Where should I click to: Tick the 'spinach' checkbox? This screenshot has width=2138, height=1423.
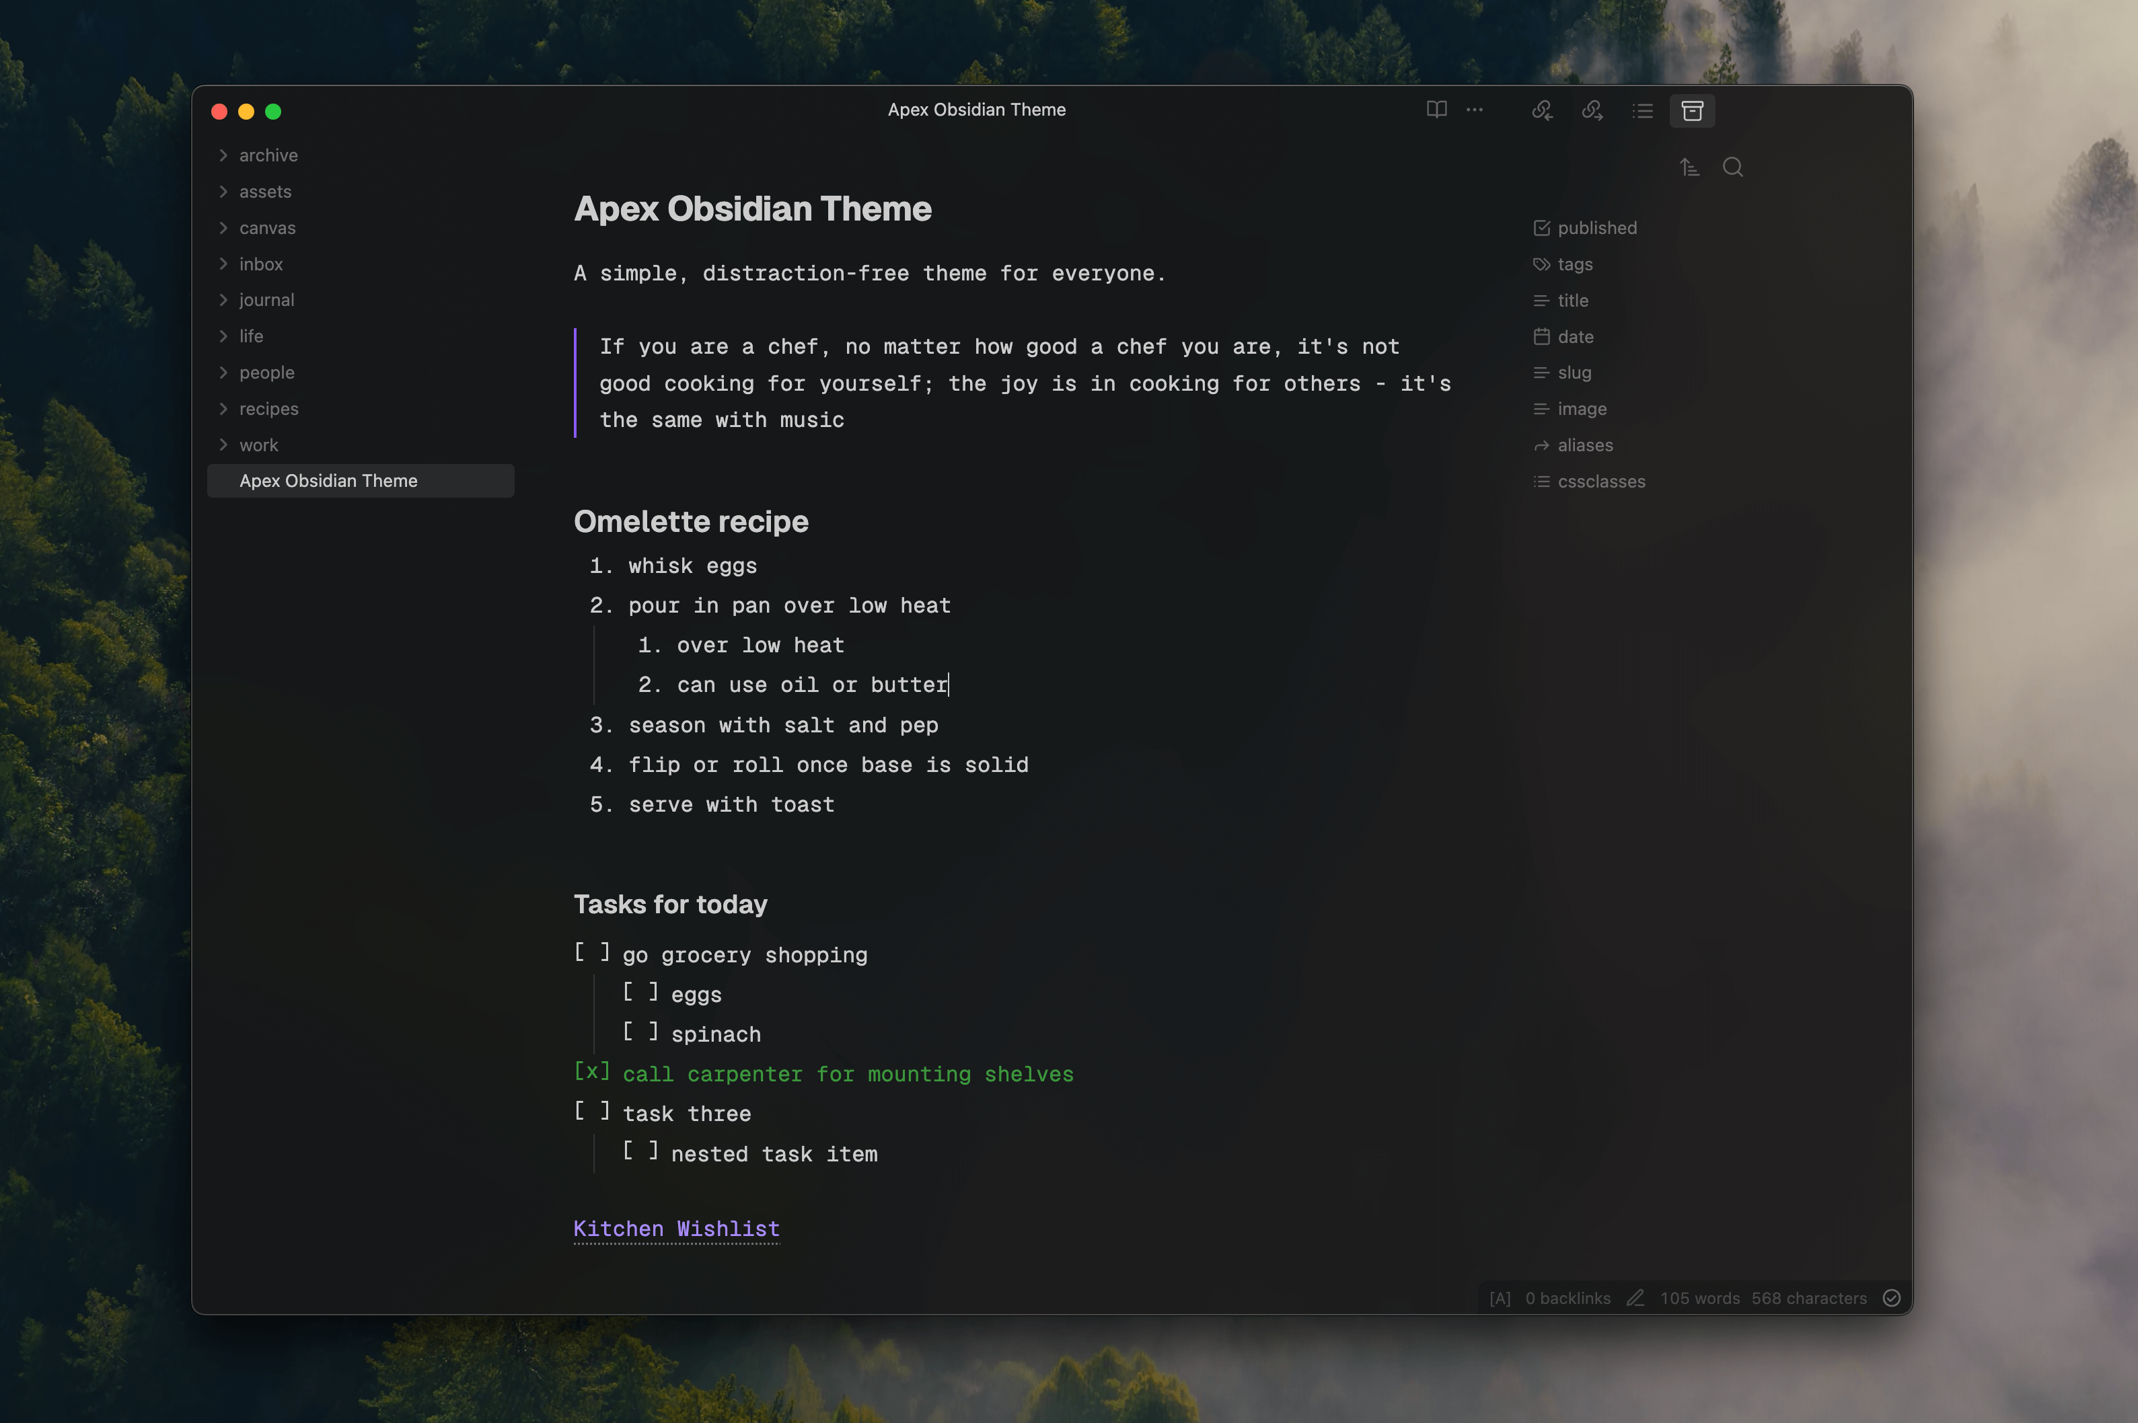[x=640, y=1032]
